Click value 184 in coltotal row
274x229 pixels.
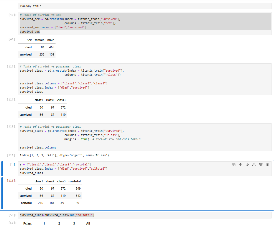coord(52,203)
